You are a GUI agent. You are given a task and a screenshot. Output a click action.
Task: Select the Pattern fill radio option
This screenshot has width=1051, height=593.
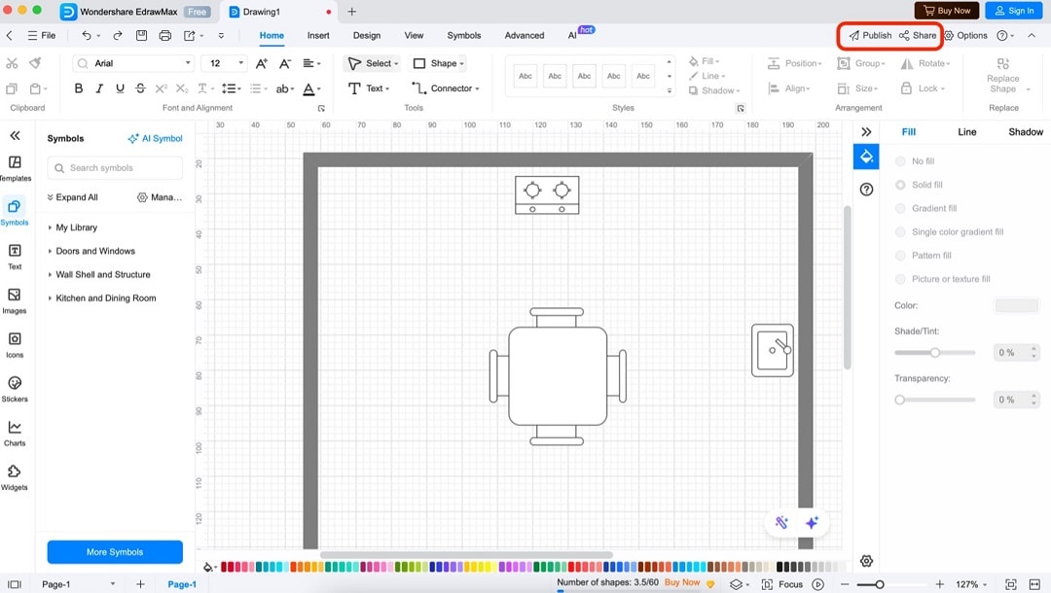(x=900, y=255)
